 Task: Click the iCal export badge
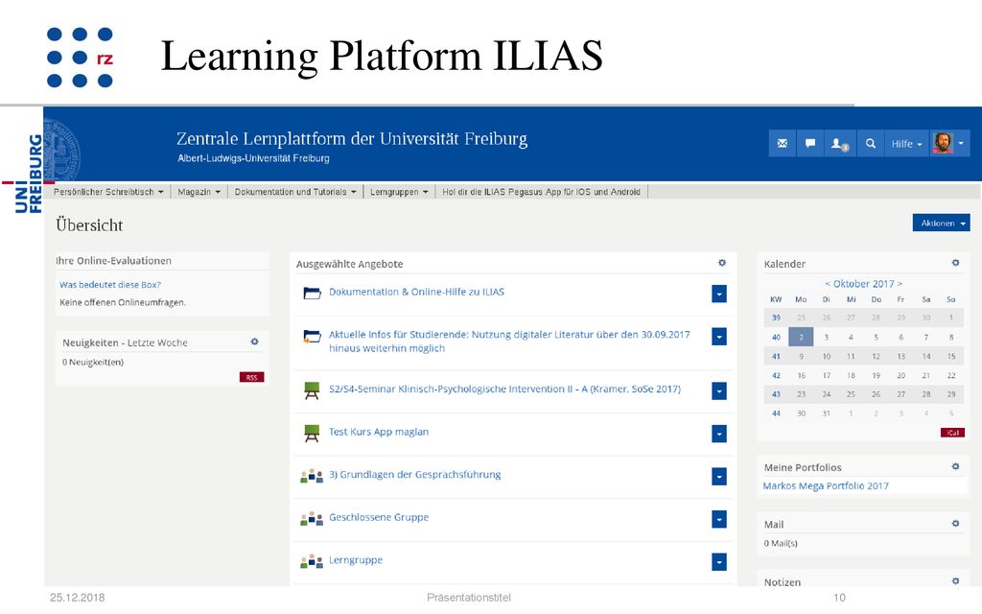952,433
